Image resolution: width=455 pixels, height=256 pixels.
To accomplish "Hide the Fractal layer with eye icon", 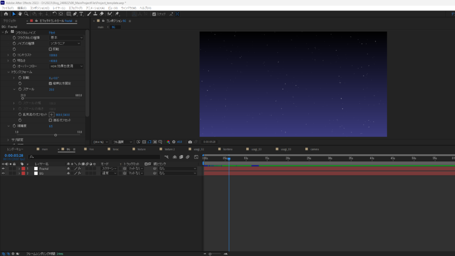I will coord(3,169).
